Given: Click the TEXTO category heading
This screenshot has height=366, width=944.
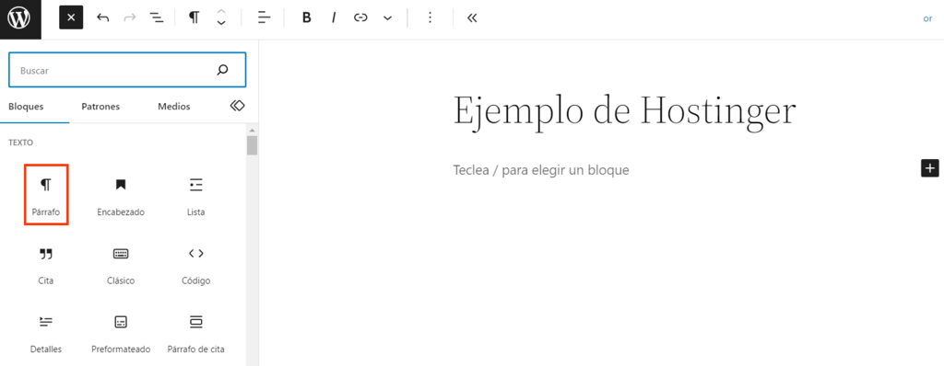Looking at the screenshot, I should coord(20,143).
